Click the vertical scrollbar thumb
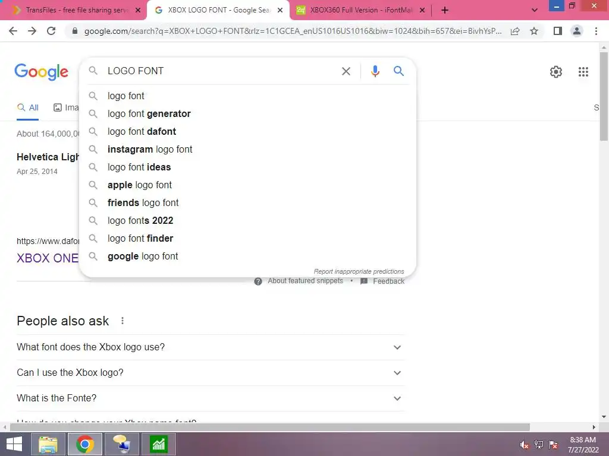Image resolution: width=609 pixels, height=456 pixels. 604,97
